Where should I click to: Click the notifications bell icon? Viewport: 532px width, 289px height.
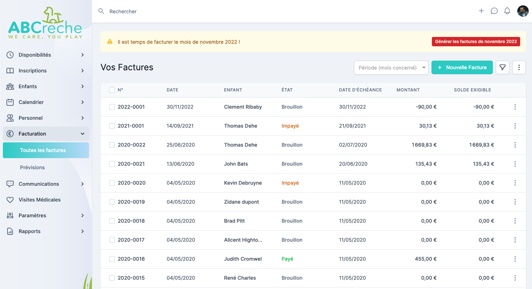(507, 11)
